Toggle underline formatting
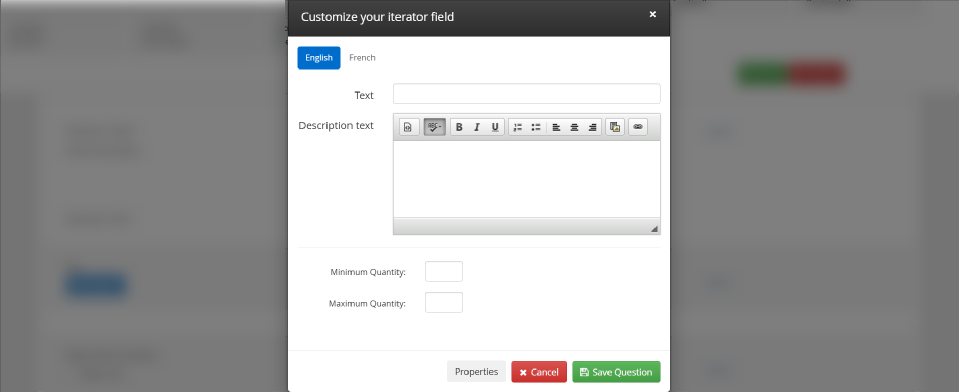The height and width of the screenshot is (392, 959). pos(495,127)
